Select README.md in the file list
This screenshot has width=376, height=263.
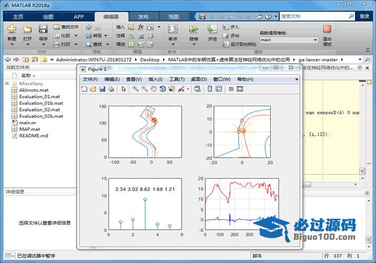(33, 136)
